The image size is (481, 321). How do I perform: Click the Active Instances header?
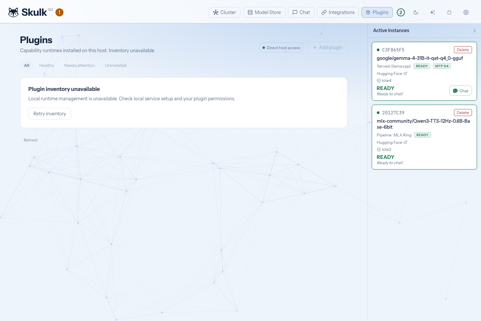point(391,30)
